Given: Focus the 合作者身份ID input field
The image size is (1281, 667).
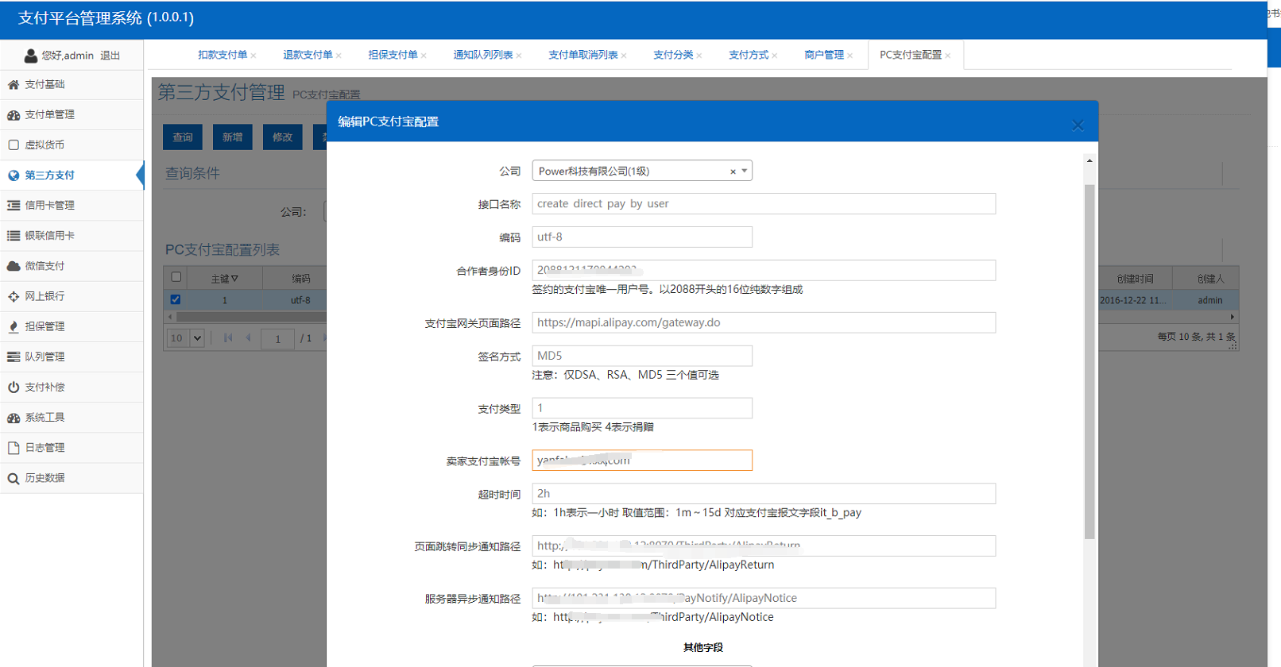Looking at the screenshot, I should click(764, 270).
